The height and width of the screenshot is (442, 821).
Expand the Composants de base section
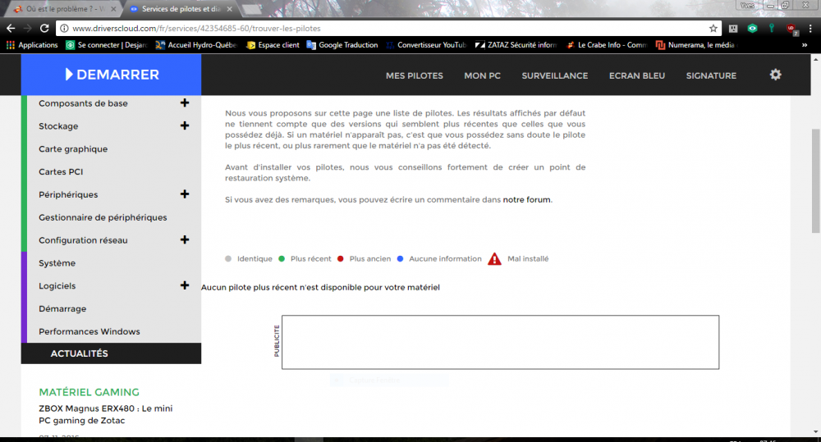(184, 103)
